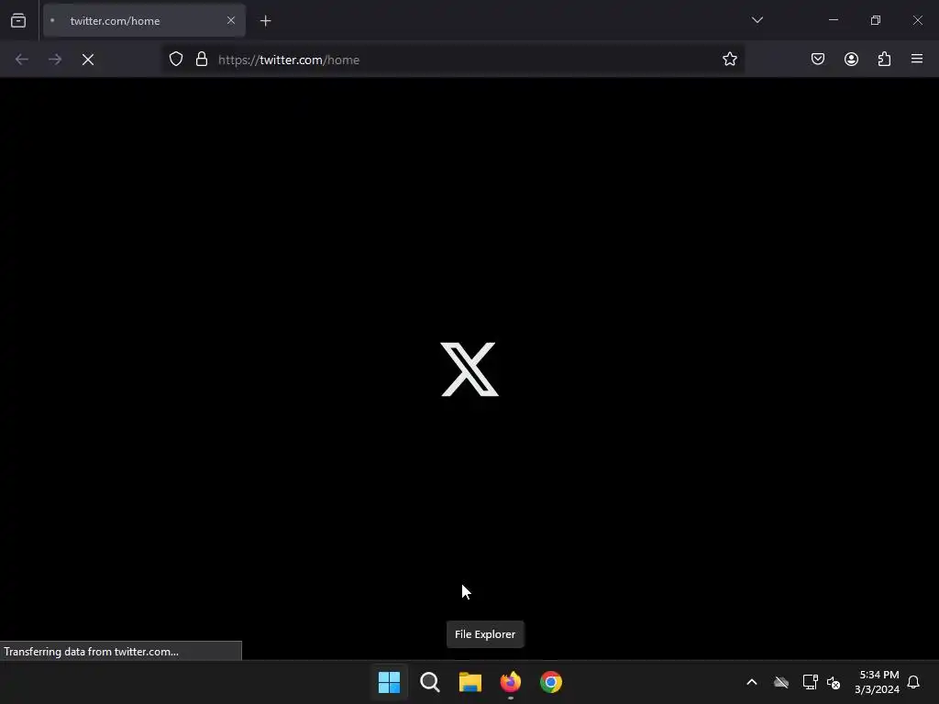Open network status tray icon
This screenshot has width=939, height=704.
810,682
